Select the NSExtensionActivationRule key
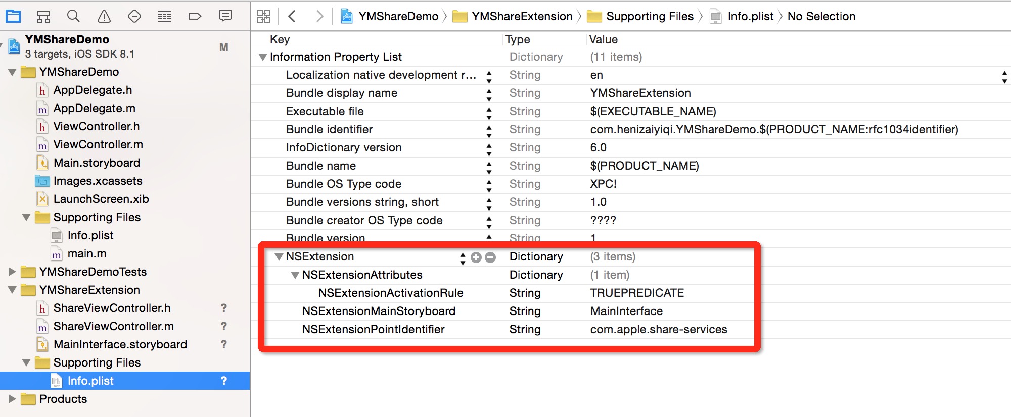Screen dimensions: 1011x417 coord(391,293)
